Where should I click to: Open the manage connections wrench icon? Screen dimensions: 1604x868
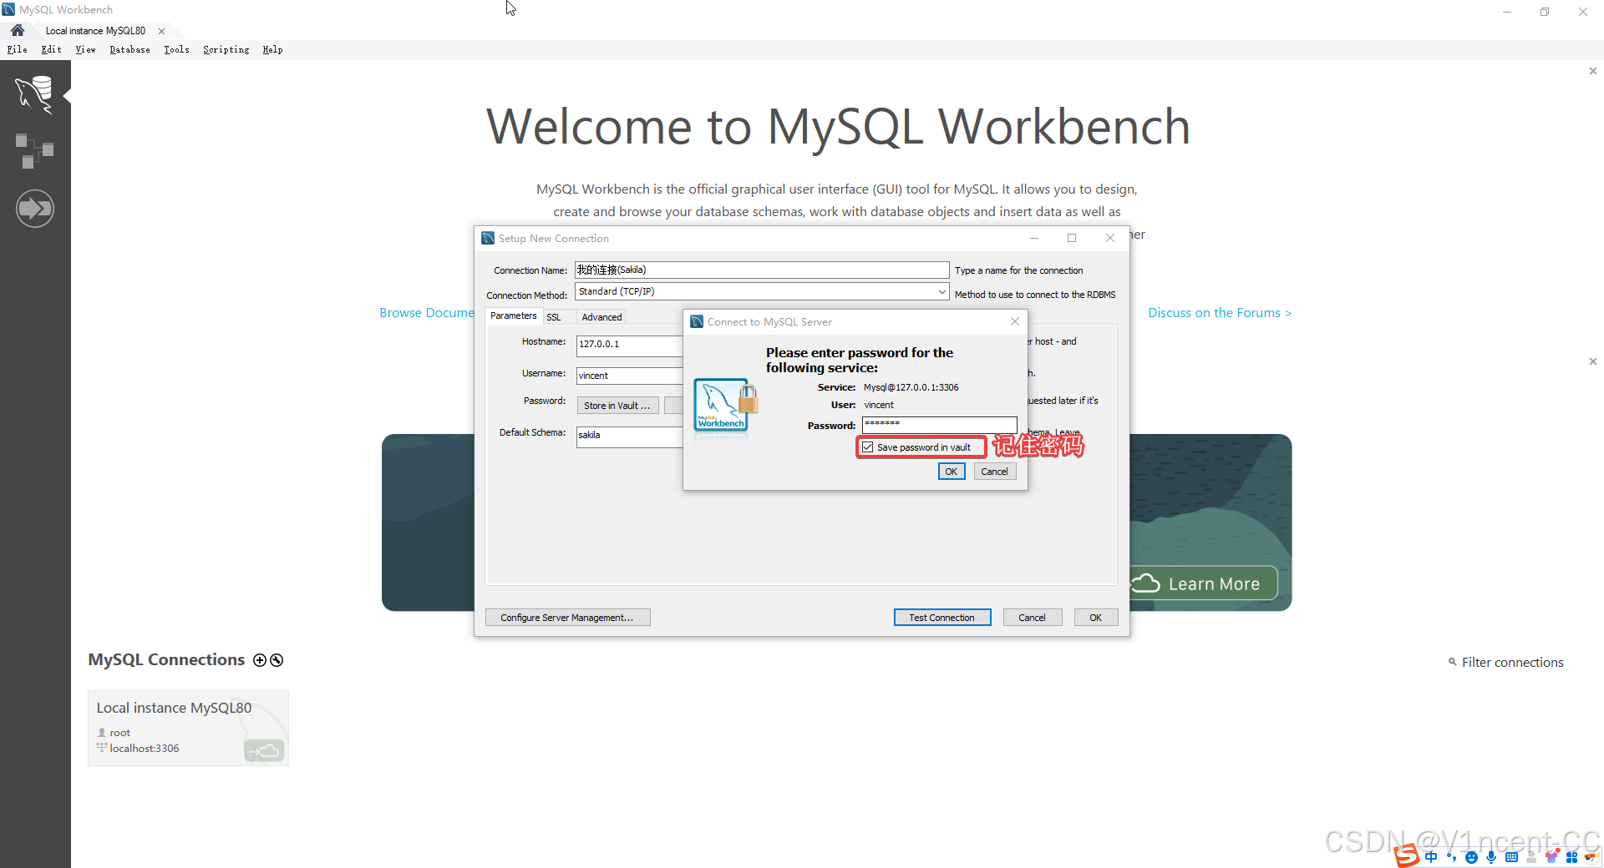[x=277, y=660]
